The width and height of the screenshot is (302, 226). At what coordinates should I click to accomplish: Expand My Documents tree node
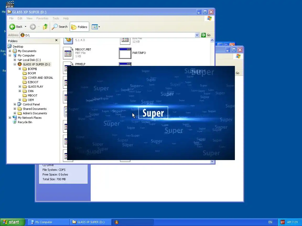click(x=10, y=51)
